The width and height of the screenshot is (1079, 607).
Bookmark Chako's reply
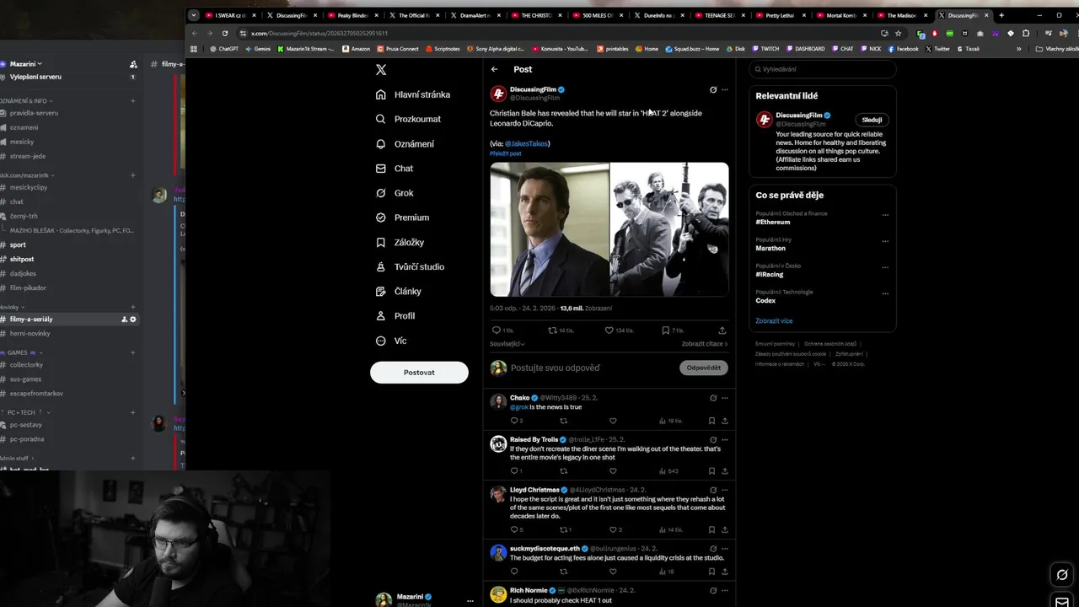pos(711,421)
